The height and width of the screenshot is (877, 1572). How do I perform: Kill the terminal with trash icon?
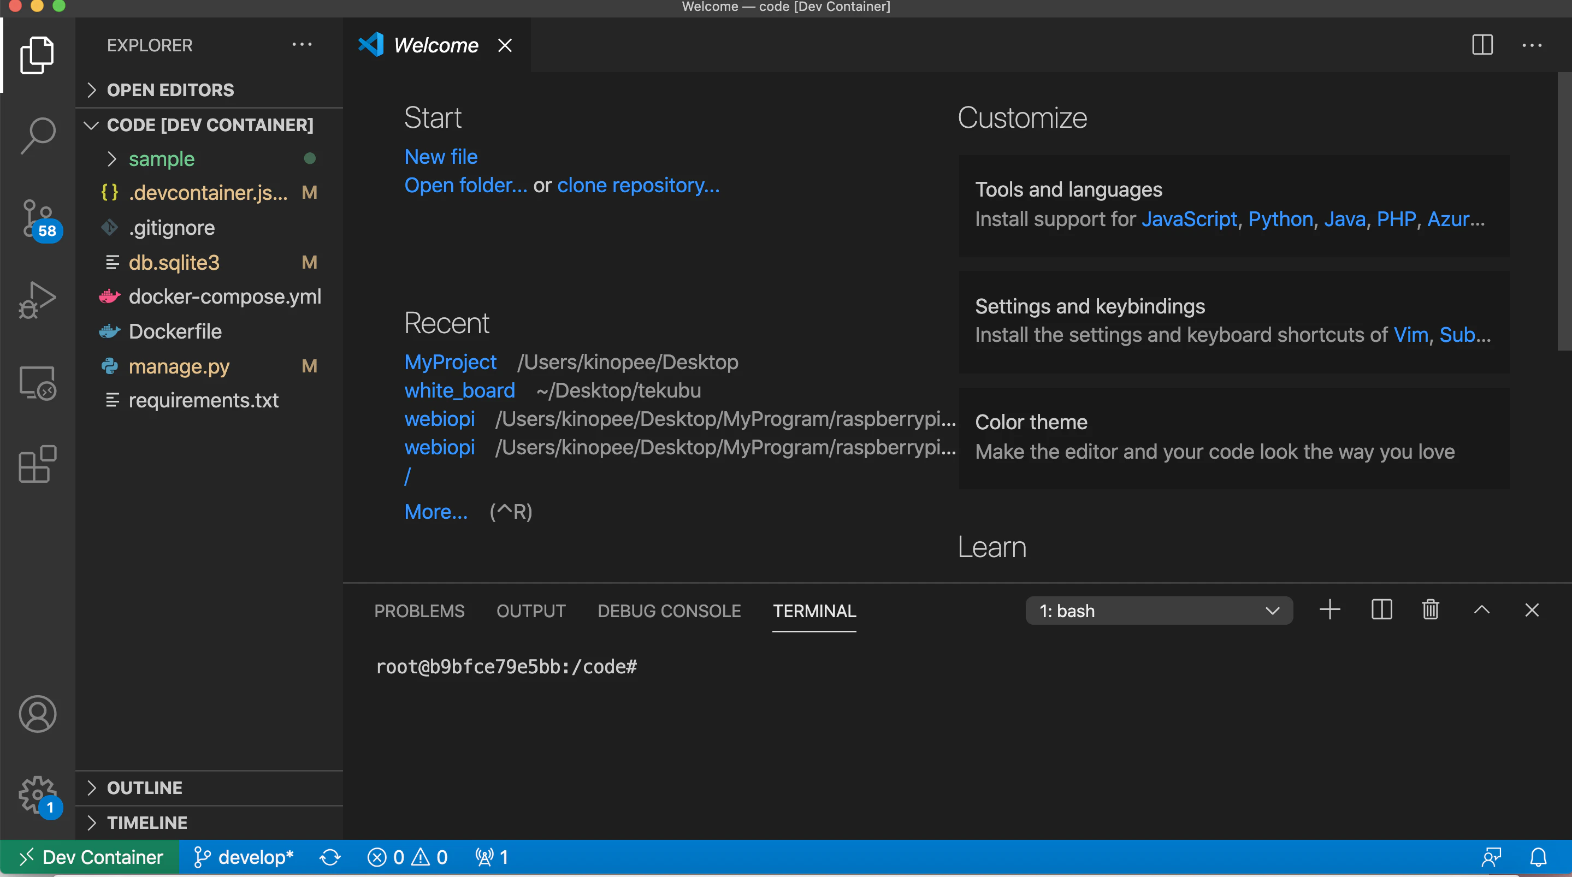[x=1431, y=609]
